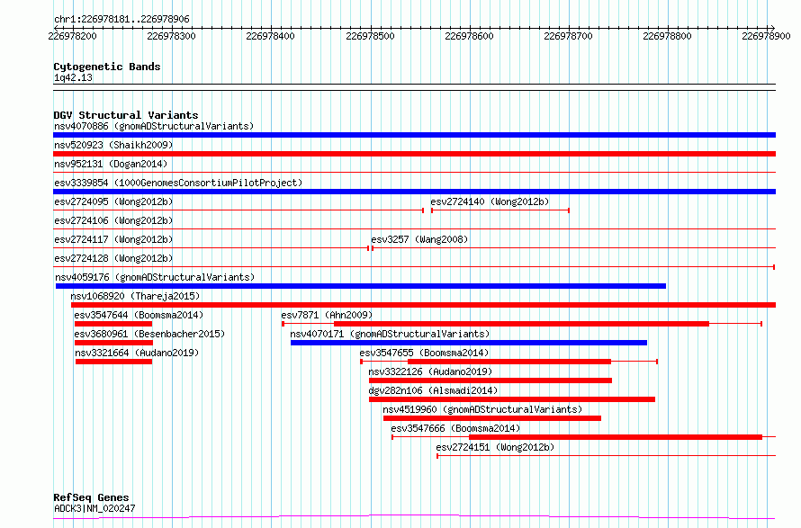Viewport: 801px width, 528px height.
Task: Click the nsv4519960 red variant bar
Action: pyautogui.click(x=492, y=419)
